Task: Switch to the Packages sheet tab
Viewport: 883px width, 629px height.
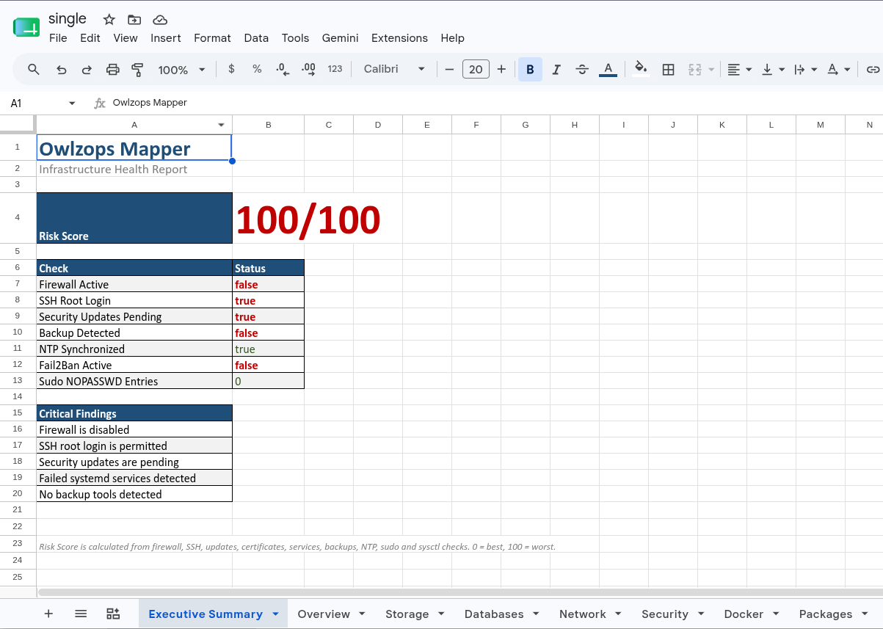Action: pyautogui.click(x=825, y=614)
